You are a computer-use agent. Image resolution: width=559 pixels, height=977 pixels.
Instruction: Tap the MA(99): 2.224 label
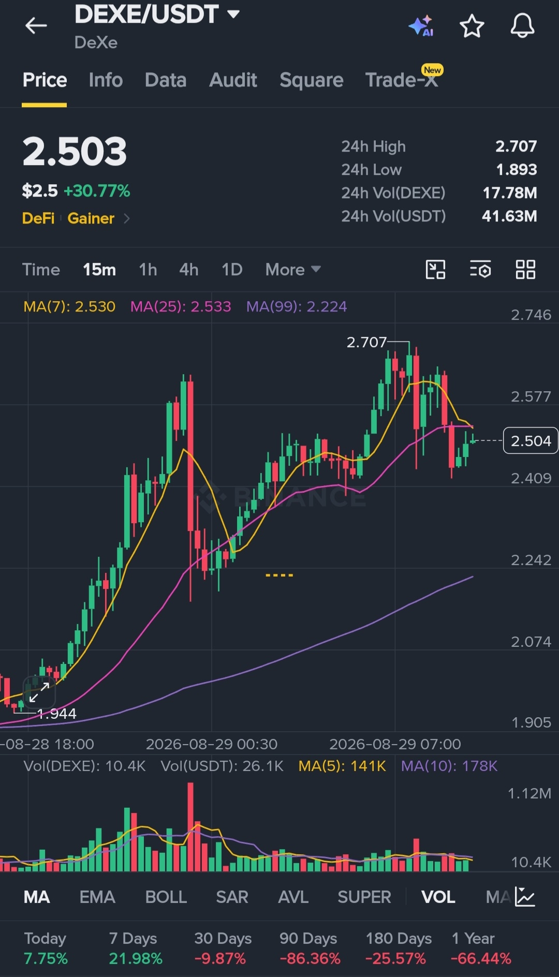297,306
